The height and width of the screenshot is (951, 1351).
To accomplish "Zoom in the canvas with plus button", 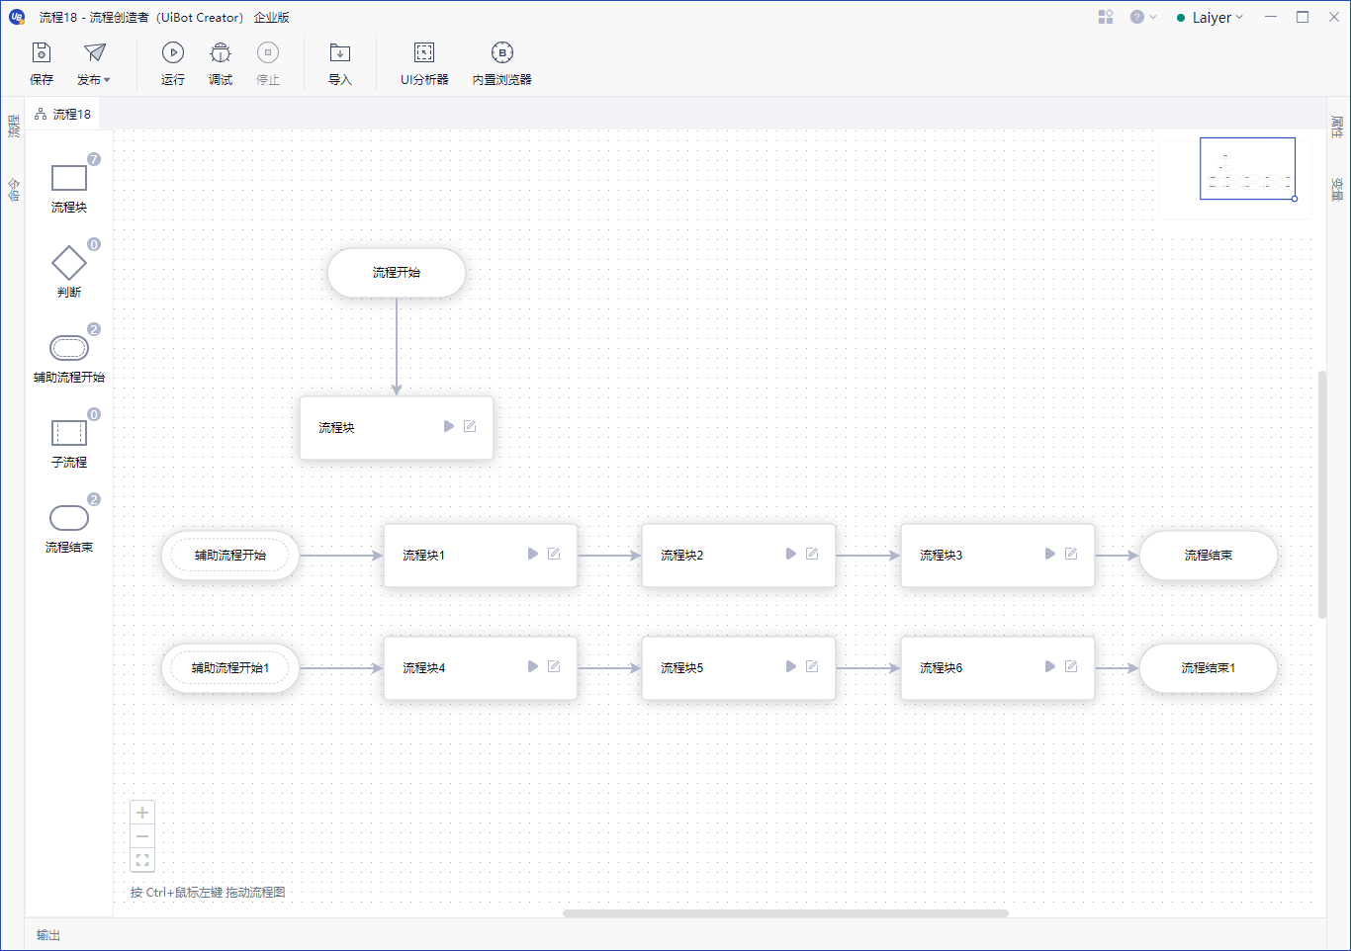I will coord(142,813).
